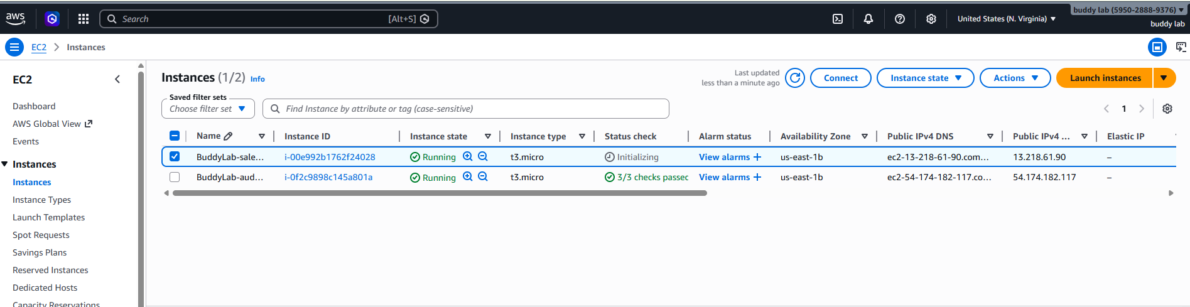This screenshot has width=1190, height=307.
Task: Sort by the Availability Zone column arrow
Action: (865, 136)
